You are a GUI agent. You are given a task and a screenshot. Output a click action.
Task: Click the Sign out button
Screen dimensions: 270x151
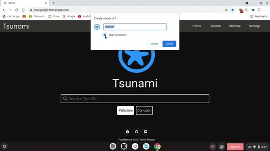[x=235, y=147]
